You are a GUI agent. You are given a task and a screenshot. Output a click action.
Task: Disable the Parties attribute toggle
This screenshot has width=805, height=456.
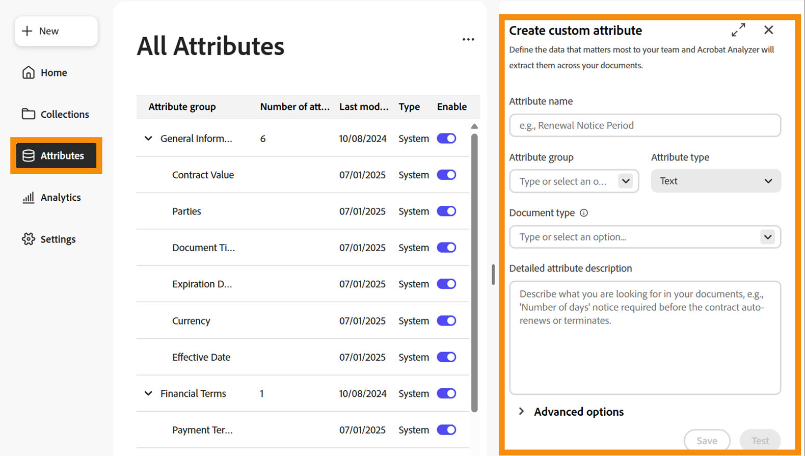(x=446, y=211)
